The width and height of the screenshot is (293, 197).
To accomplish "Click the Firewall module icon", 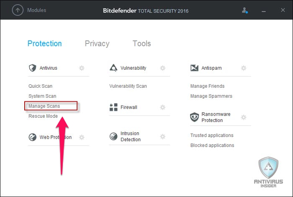I will pyautogui.click(x=113, y=107).
